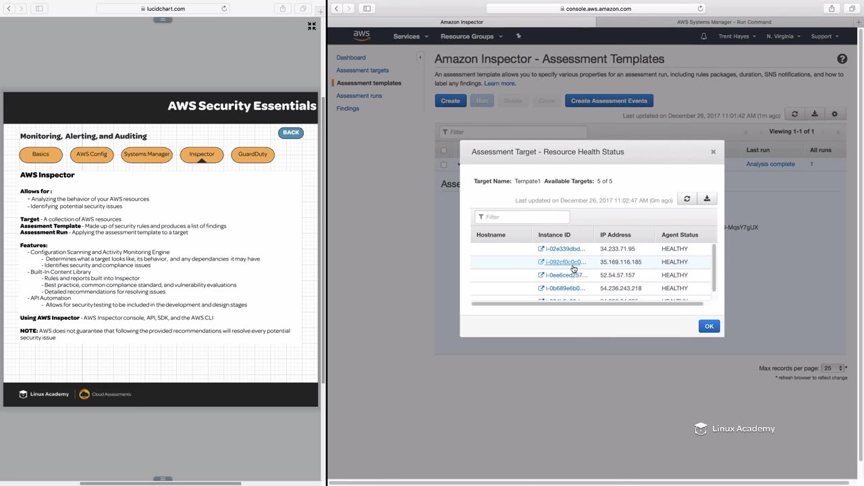Screen dimensions: 864x486
Task: Select the GuardDuty pill on the slide
Action: pos(252,155)
